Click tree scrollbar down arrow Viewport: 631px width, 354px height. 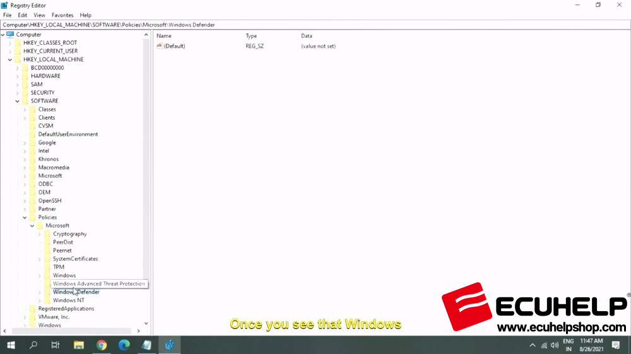click(146, 324)
